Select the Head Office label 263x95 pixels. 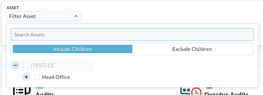(x=56, y=77)
